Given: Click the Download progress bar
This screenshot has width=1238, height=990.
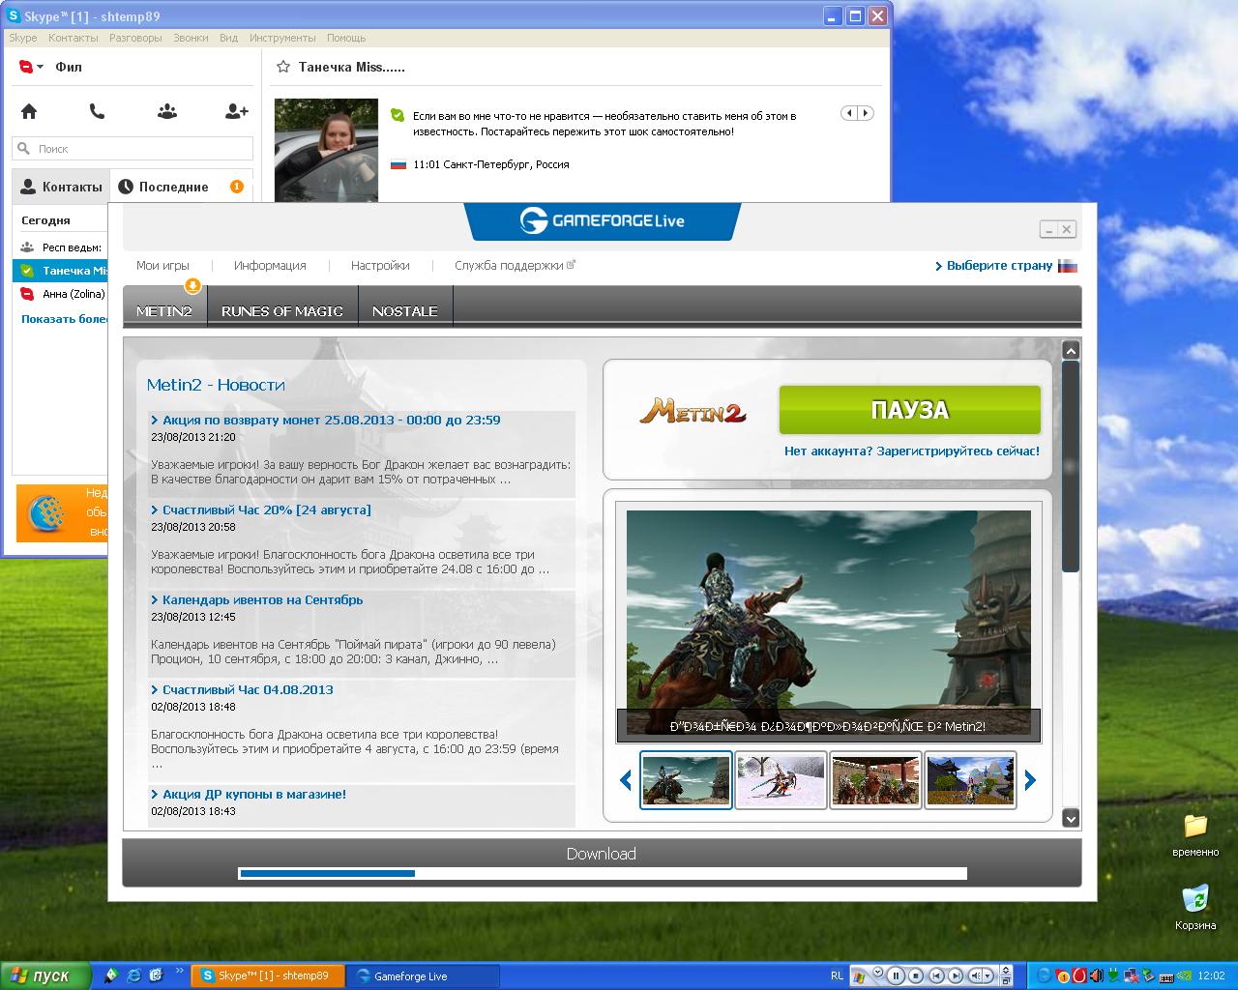Looking at the screenshot, I should coord(603,874).
